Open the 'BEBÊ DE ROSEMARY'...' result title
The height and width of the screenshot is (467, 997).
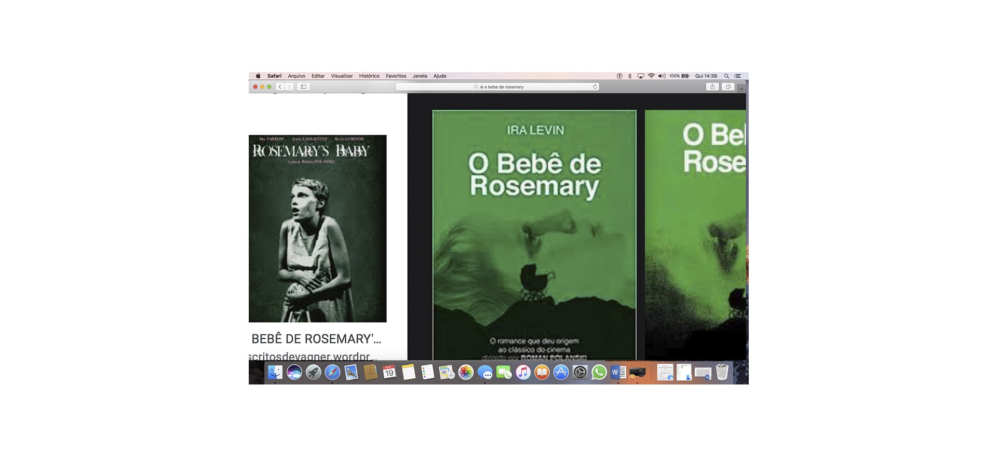[x=316, y=339]
